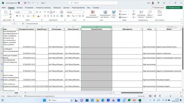Click Стили ячеек icon
This screenshot has width=184, height=103.
click(x=114, y=14)
